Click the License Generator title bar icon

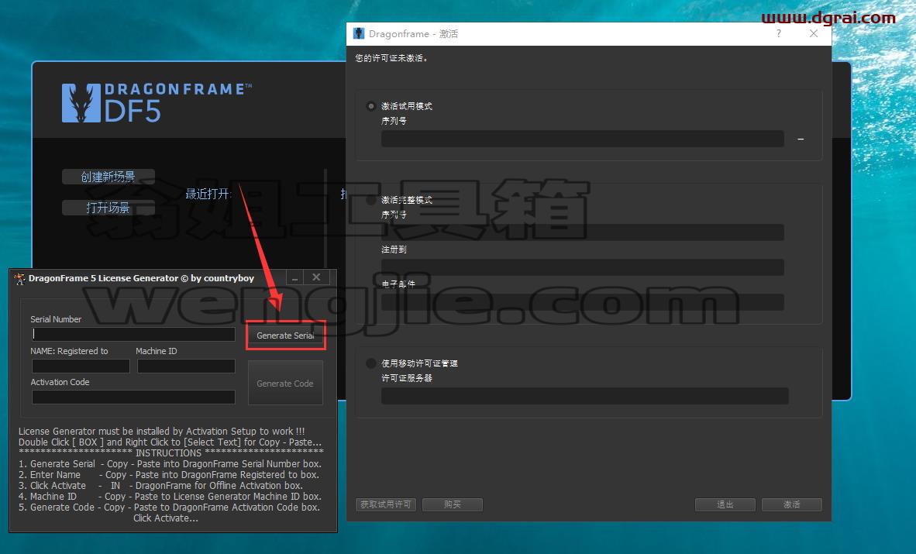point(20,278)
